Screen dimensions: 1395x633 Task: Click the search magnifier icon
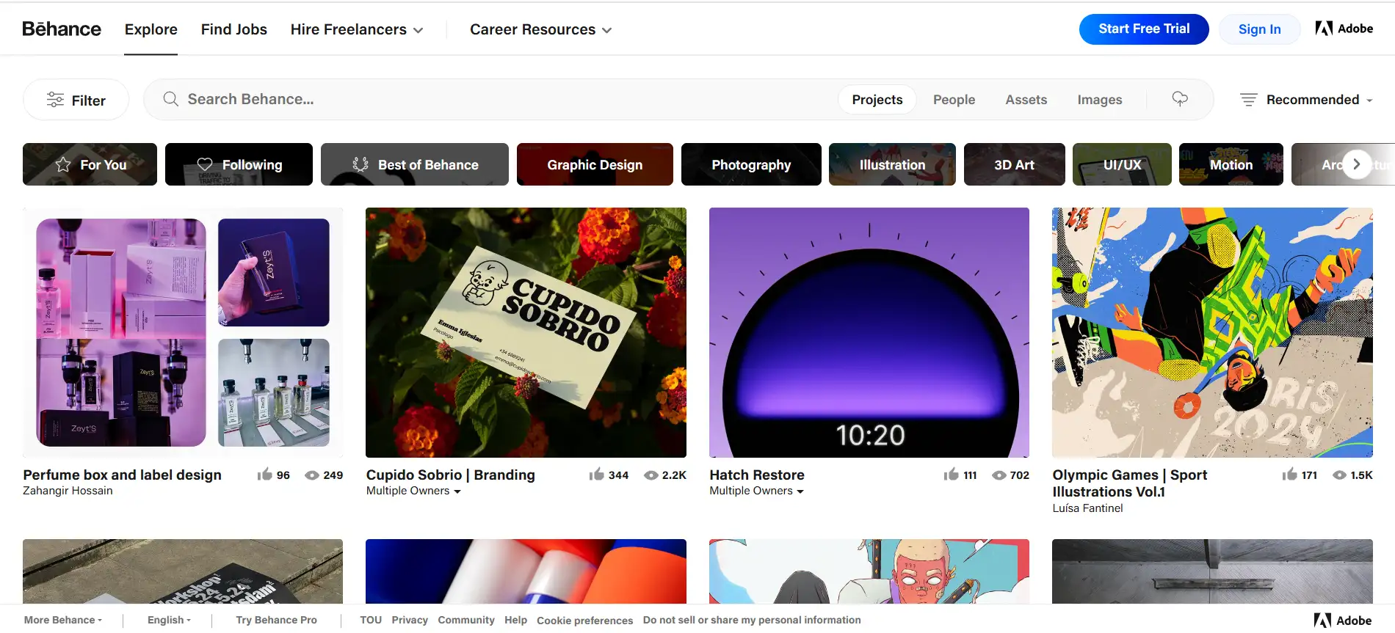pyautogui.click(x=170, y=99)
